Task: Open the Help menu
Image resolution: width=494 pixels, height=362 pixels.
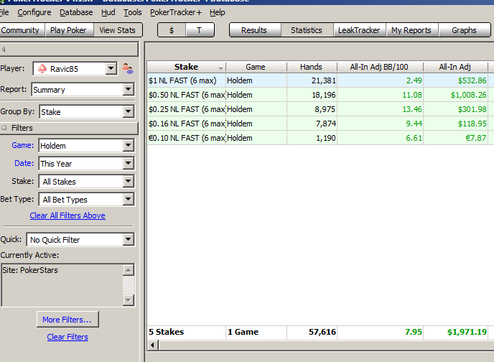Action: point(218,12)
